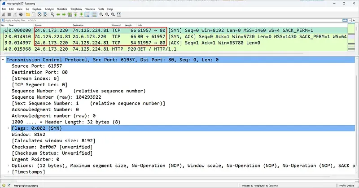Open the Tools menu
The image size is (359, 188).
click(101, 9)
